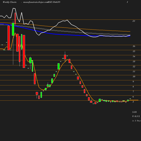Click the price axis label '5'

[133, 102]
